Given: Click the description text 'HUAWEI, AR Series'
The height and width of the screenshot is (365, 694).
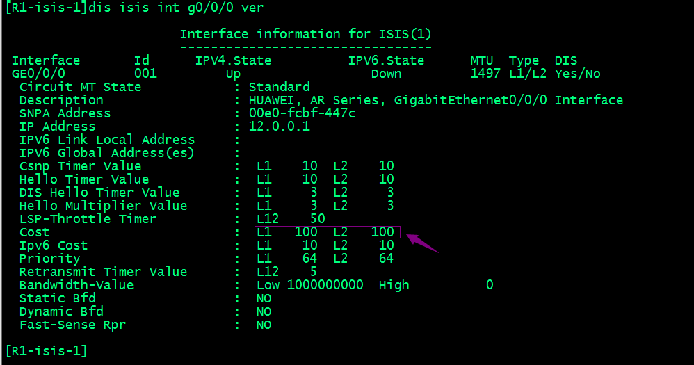Looking at the screenshot, I should [314, 100].
